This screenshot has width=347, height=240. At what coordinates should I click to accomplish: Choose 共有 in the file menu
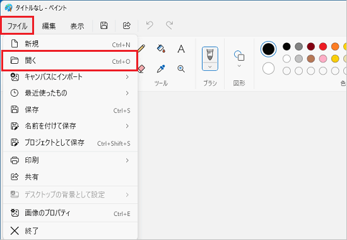(71, 177)
